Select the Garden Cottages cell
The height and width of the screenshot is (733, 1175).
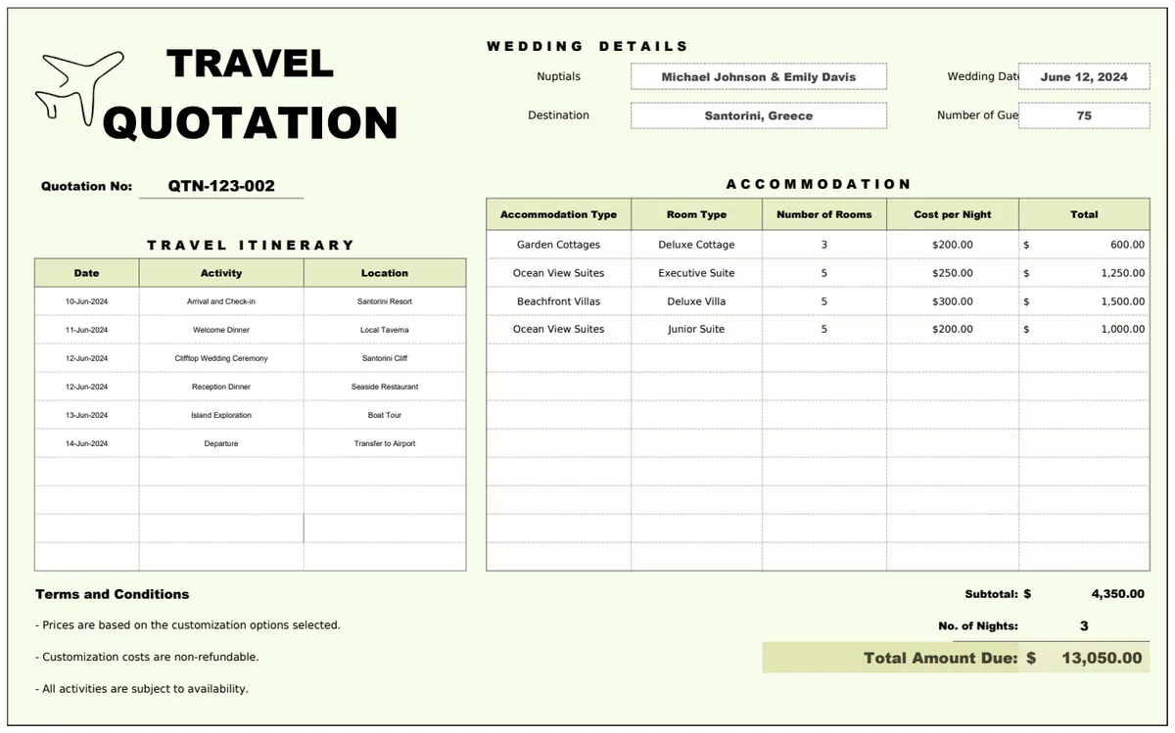coord(558,245)
